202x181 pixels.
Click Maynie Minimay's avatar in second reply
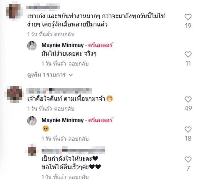point(32,121)
